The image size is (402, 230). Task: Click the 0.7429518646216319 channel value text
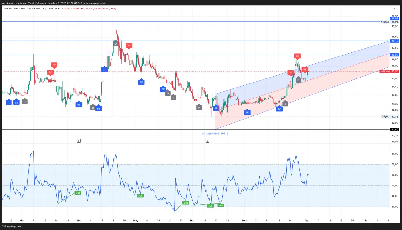click(215, 133)
